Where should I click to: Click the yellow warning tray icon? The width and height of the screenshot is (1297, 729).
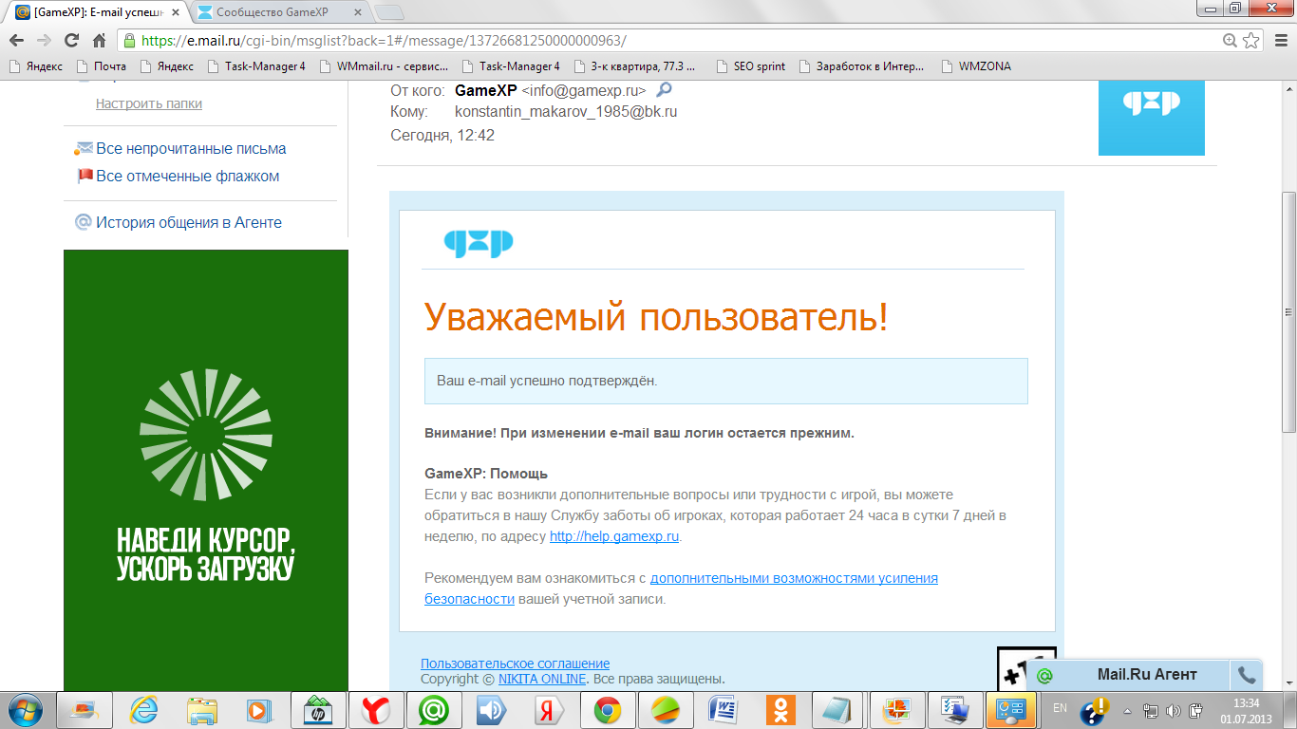coord(1097,709)
